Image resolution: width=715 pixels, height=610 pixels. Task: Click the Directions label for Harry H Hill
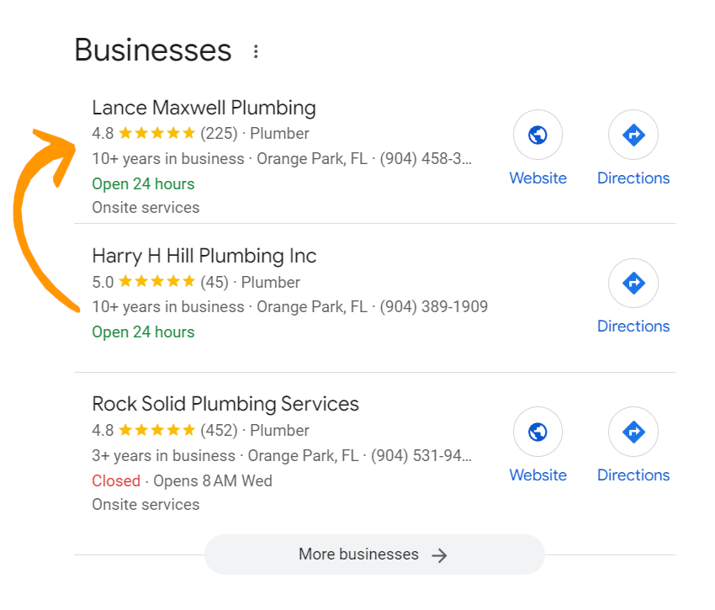coord(633,326)
